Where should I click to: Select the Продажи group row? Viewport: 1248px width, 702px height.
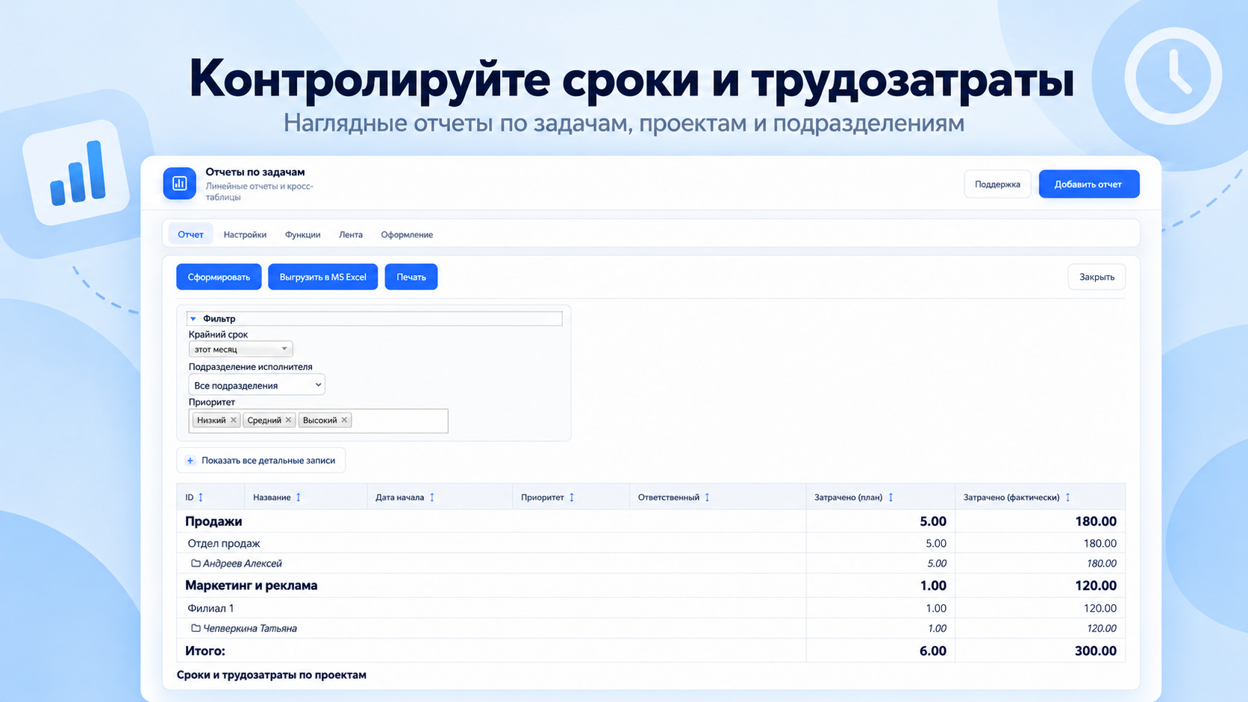coord(651,521)
